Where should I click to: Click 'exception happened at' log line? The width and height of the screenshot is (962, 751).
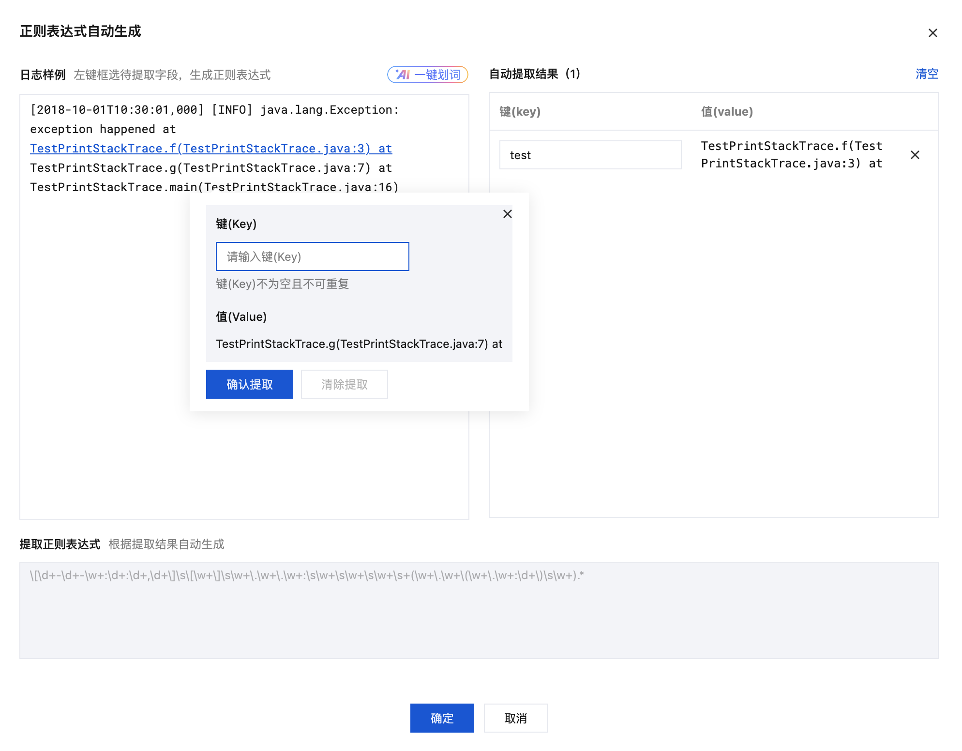(x=103, y=129)
